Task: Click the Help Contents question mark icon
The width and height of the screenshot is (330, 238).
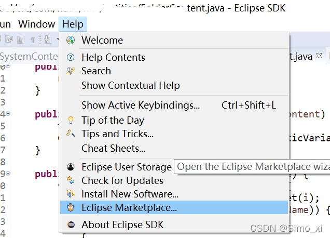Action: click(x=71, y=57)
